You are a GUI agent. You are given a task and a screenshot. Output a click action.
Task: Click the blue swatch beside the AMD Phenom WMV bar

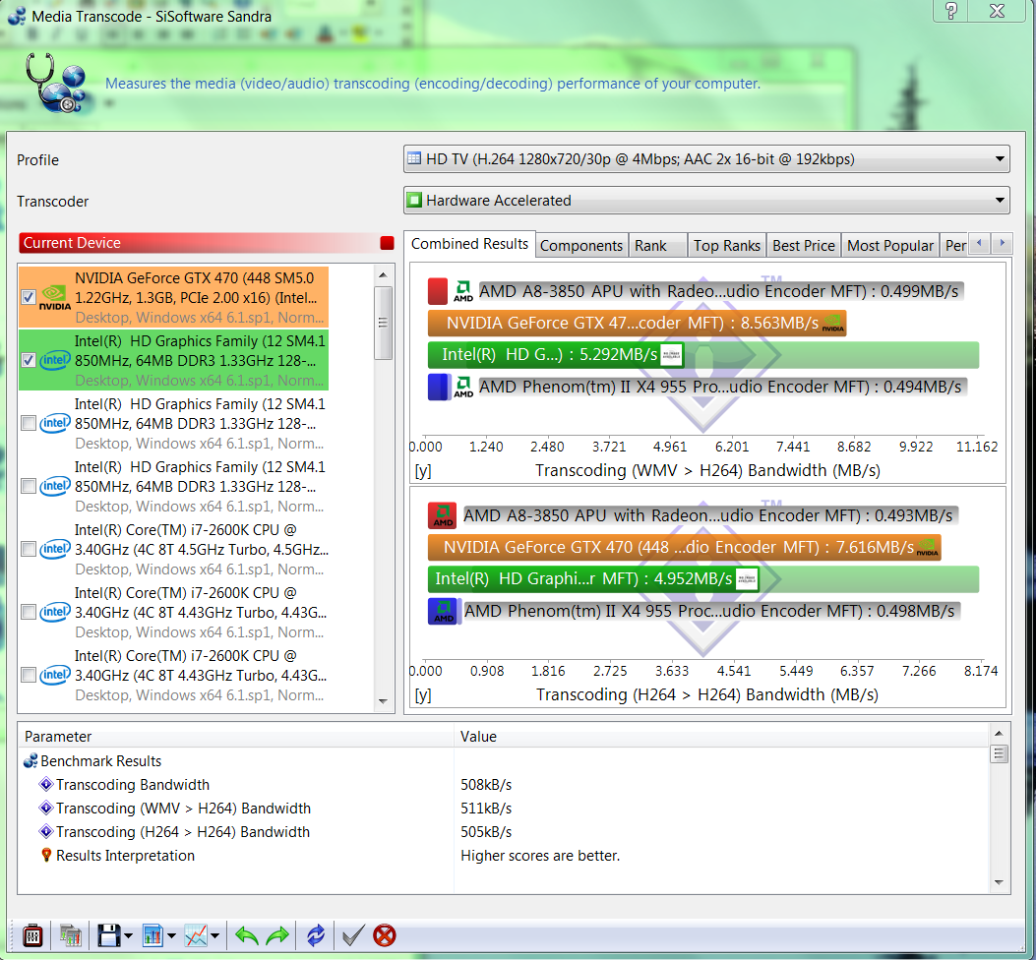tap(438, 388)
